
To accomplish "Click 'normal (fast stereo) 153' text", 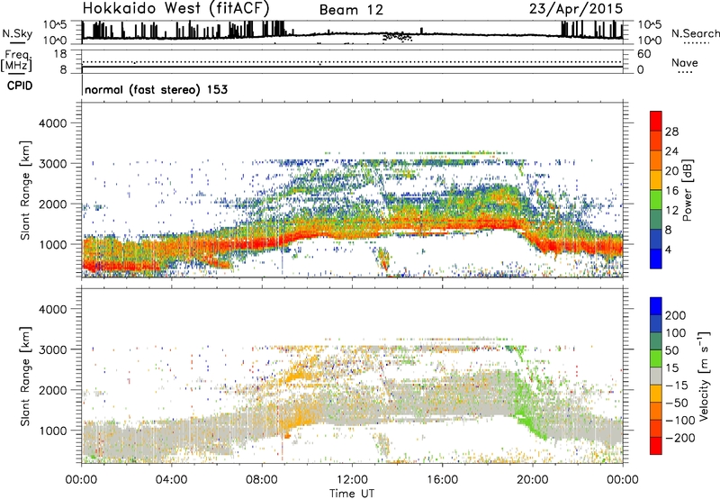I will pyautogui.click(x=156, y=89).
